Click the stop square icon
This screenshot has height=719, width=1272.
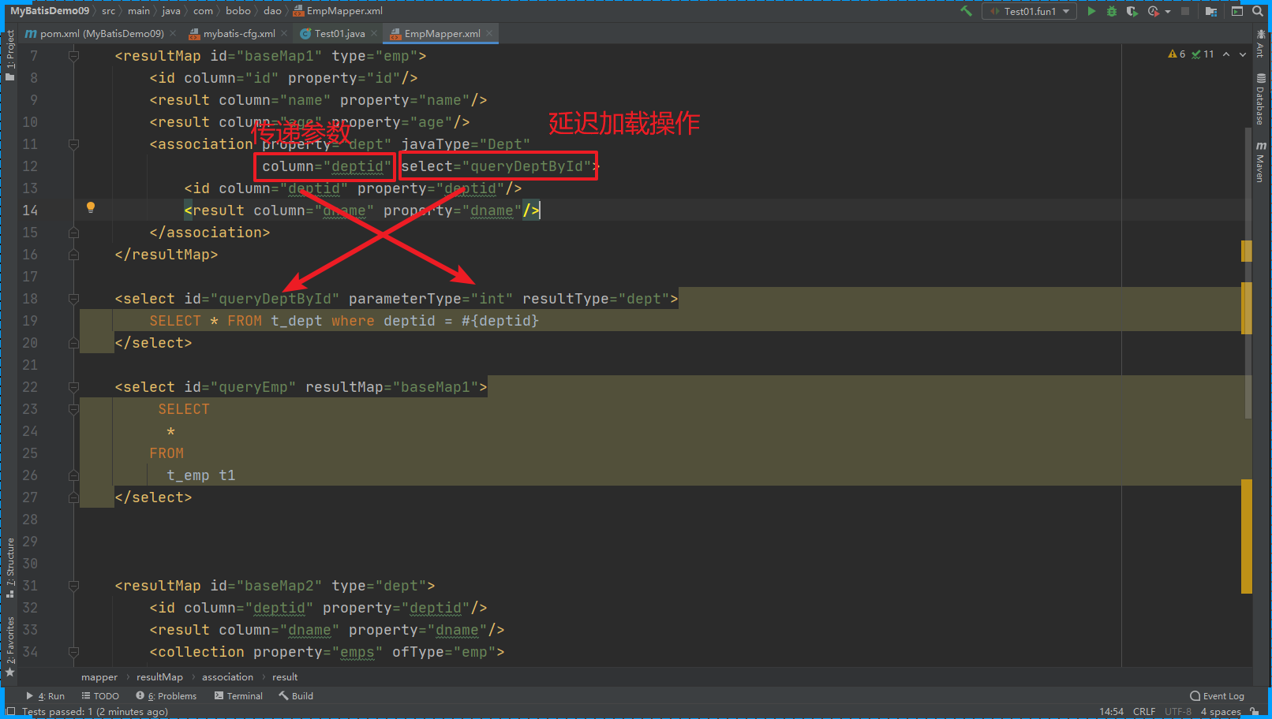click(x=1185, y=11)
